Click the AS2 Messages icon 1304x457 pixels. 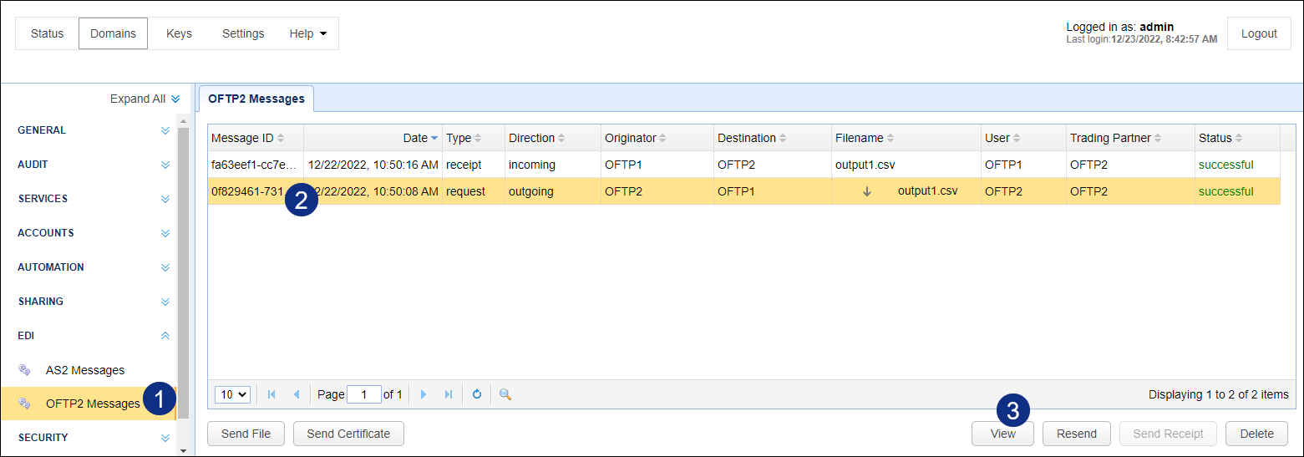coord(24,370)
